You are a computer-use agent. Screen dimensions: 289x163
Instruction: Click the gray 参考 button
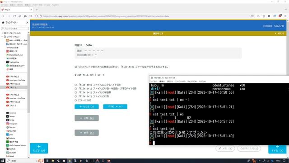[x=87, y=133]
